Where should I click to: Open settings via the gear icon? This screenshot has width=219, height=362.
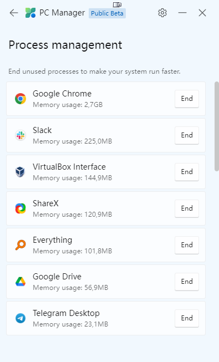pos(162,13)
